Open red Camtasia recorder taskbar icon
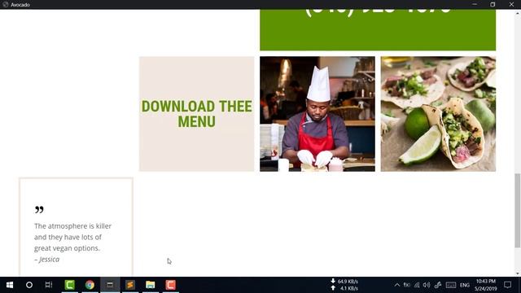Screen dimensions: 521x293 pyautogui.click(x=170, y=285)
